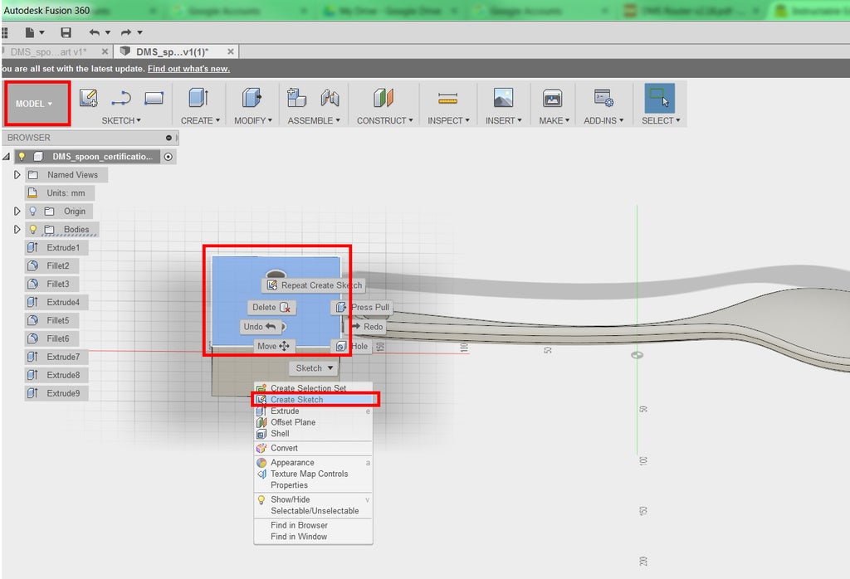Choose Extrude from the context menu
Screen dimensions: 850x579
tap(314, 411)
